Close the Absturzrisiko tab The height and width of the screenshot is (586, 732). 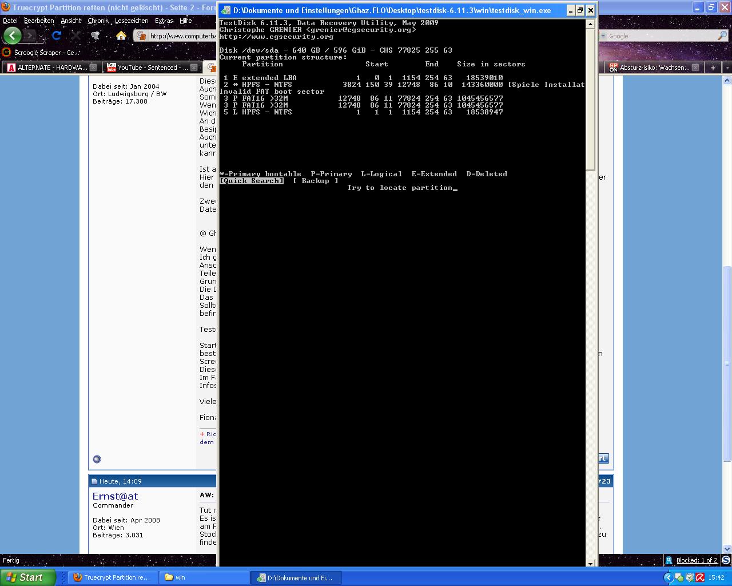695,68
